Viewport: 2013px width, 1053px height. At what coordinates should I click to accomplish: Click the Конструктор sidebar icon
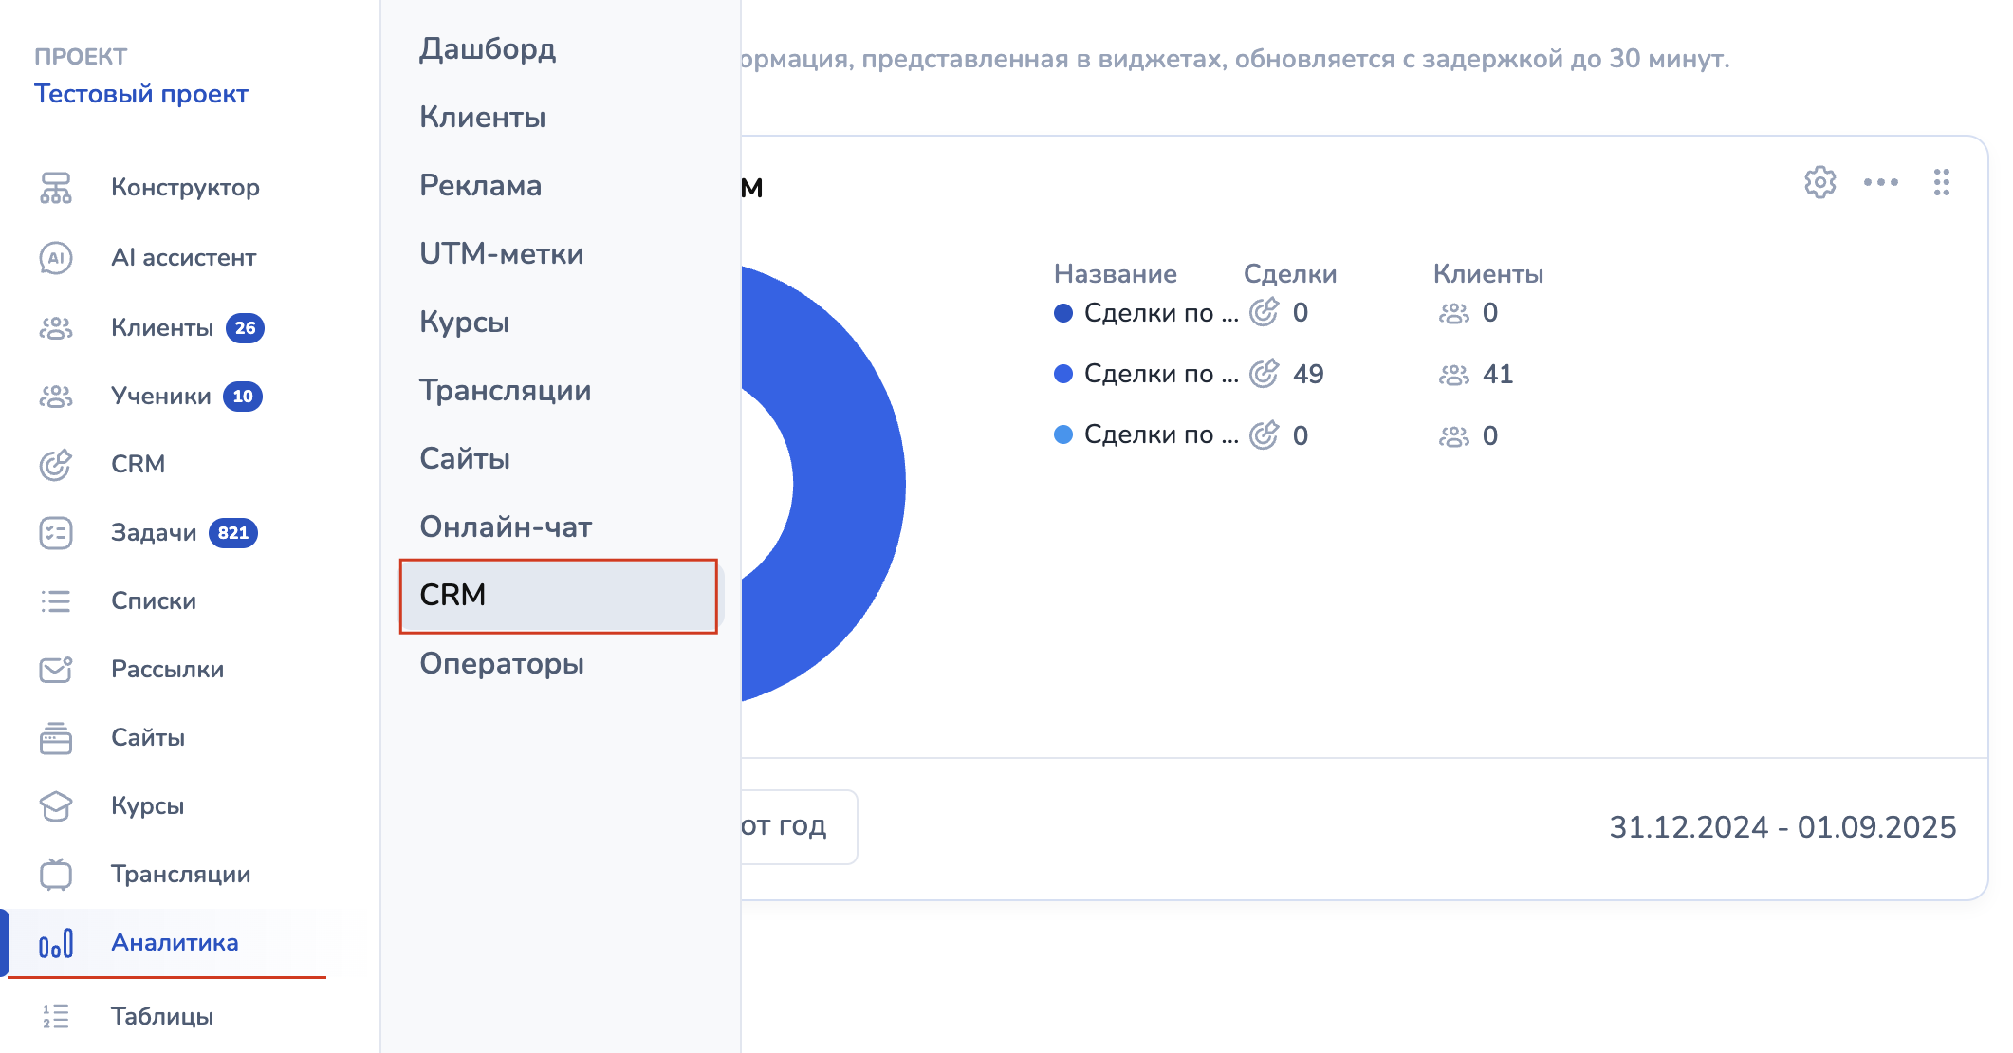click(x=56, y=188)
